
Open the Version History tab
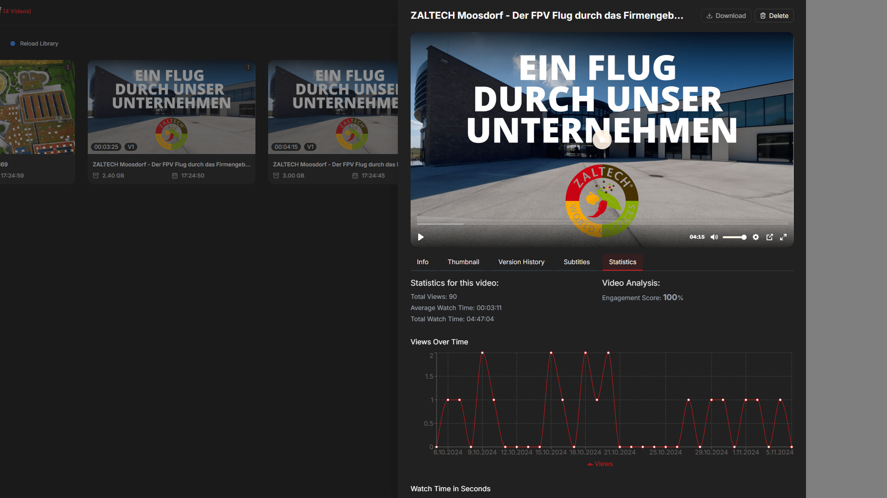[x=521, y=262]
